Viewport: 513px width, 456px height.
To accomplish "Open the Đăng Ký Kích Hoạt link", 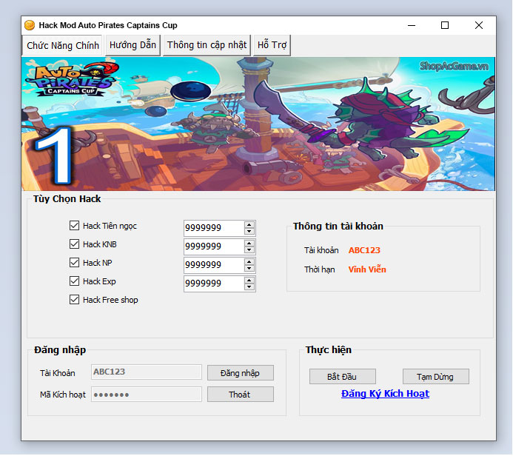I will tap(385, 394).
